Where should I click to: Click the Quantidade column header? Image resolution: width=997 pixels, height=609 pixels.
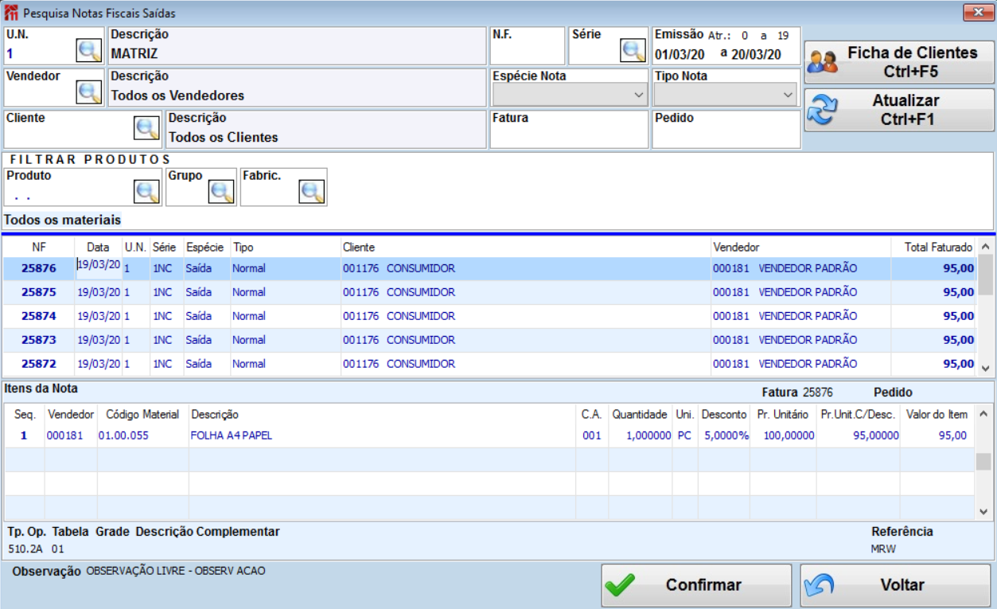coord(640,415)
